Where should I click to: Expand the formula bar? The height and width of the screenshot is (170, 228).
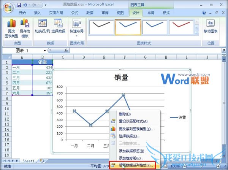[x=224, y=50]
